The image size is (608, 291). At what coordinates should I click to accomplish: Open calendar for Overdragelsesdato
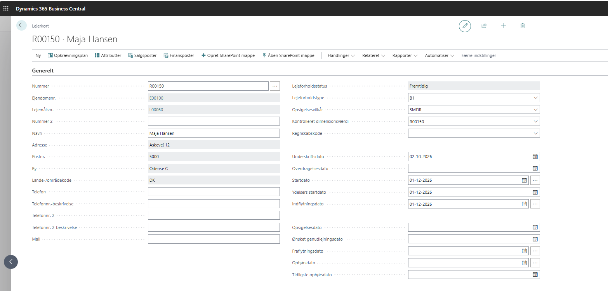[x=535, y=169]
